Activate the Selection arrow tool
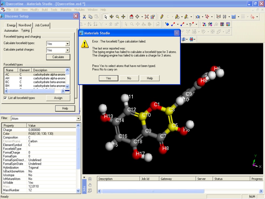The height and width of the screenshot is (199, 265). click(x=106, y=17)
